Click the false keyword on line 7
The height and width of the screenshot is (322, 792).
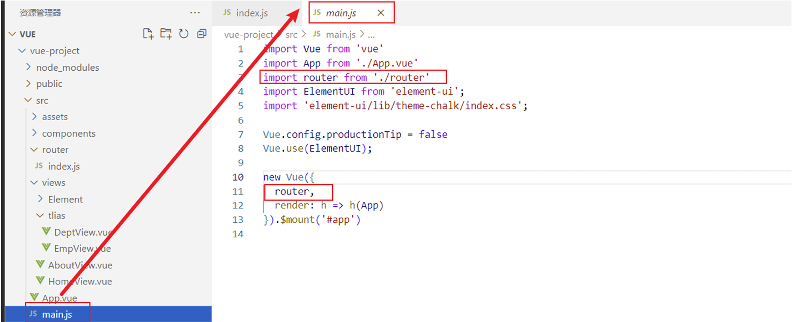click(433, 134)
